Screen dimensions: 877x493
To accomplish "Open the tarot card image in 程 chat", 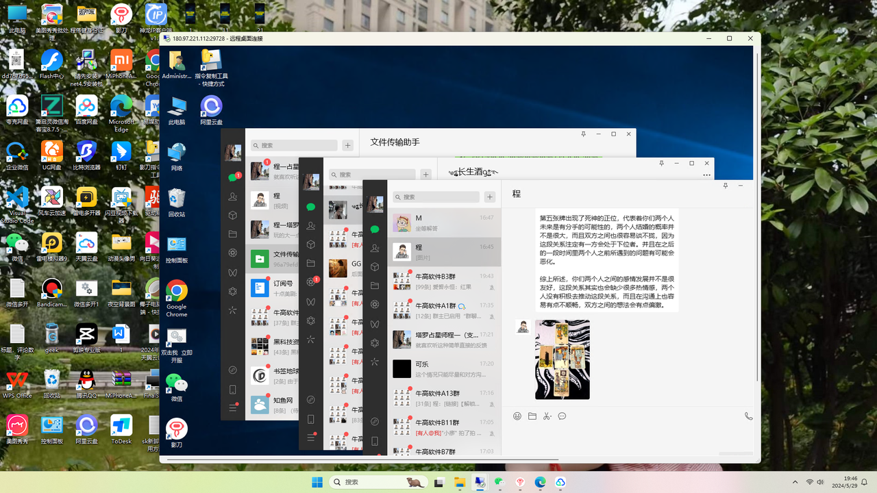I will point(562,359).
